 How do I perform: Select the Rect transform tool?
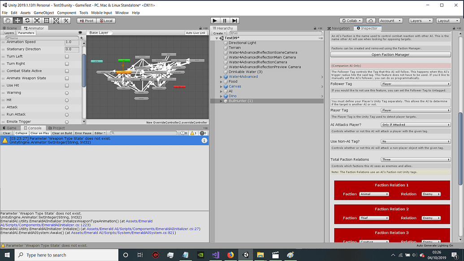coord(47,21)
